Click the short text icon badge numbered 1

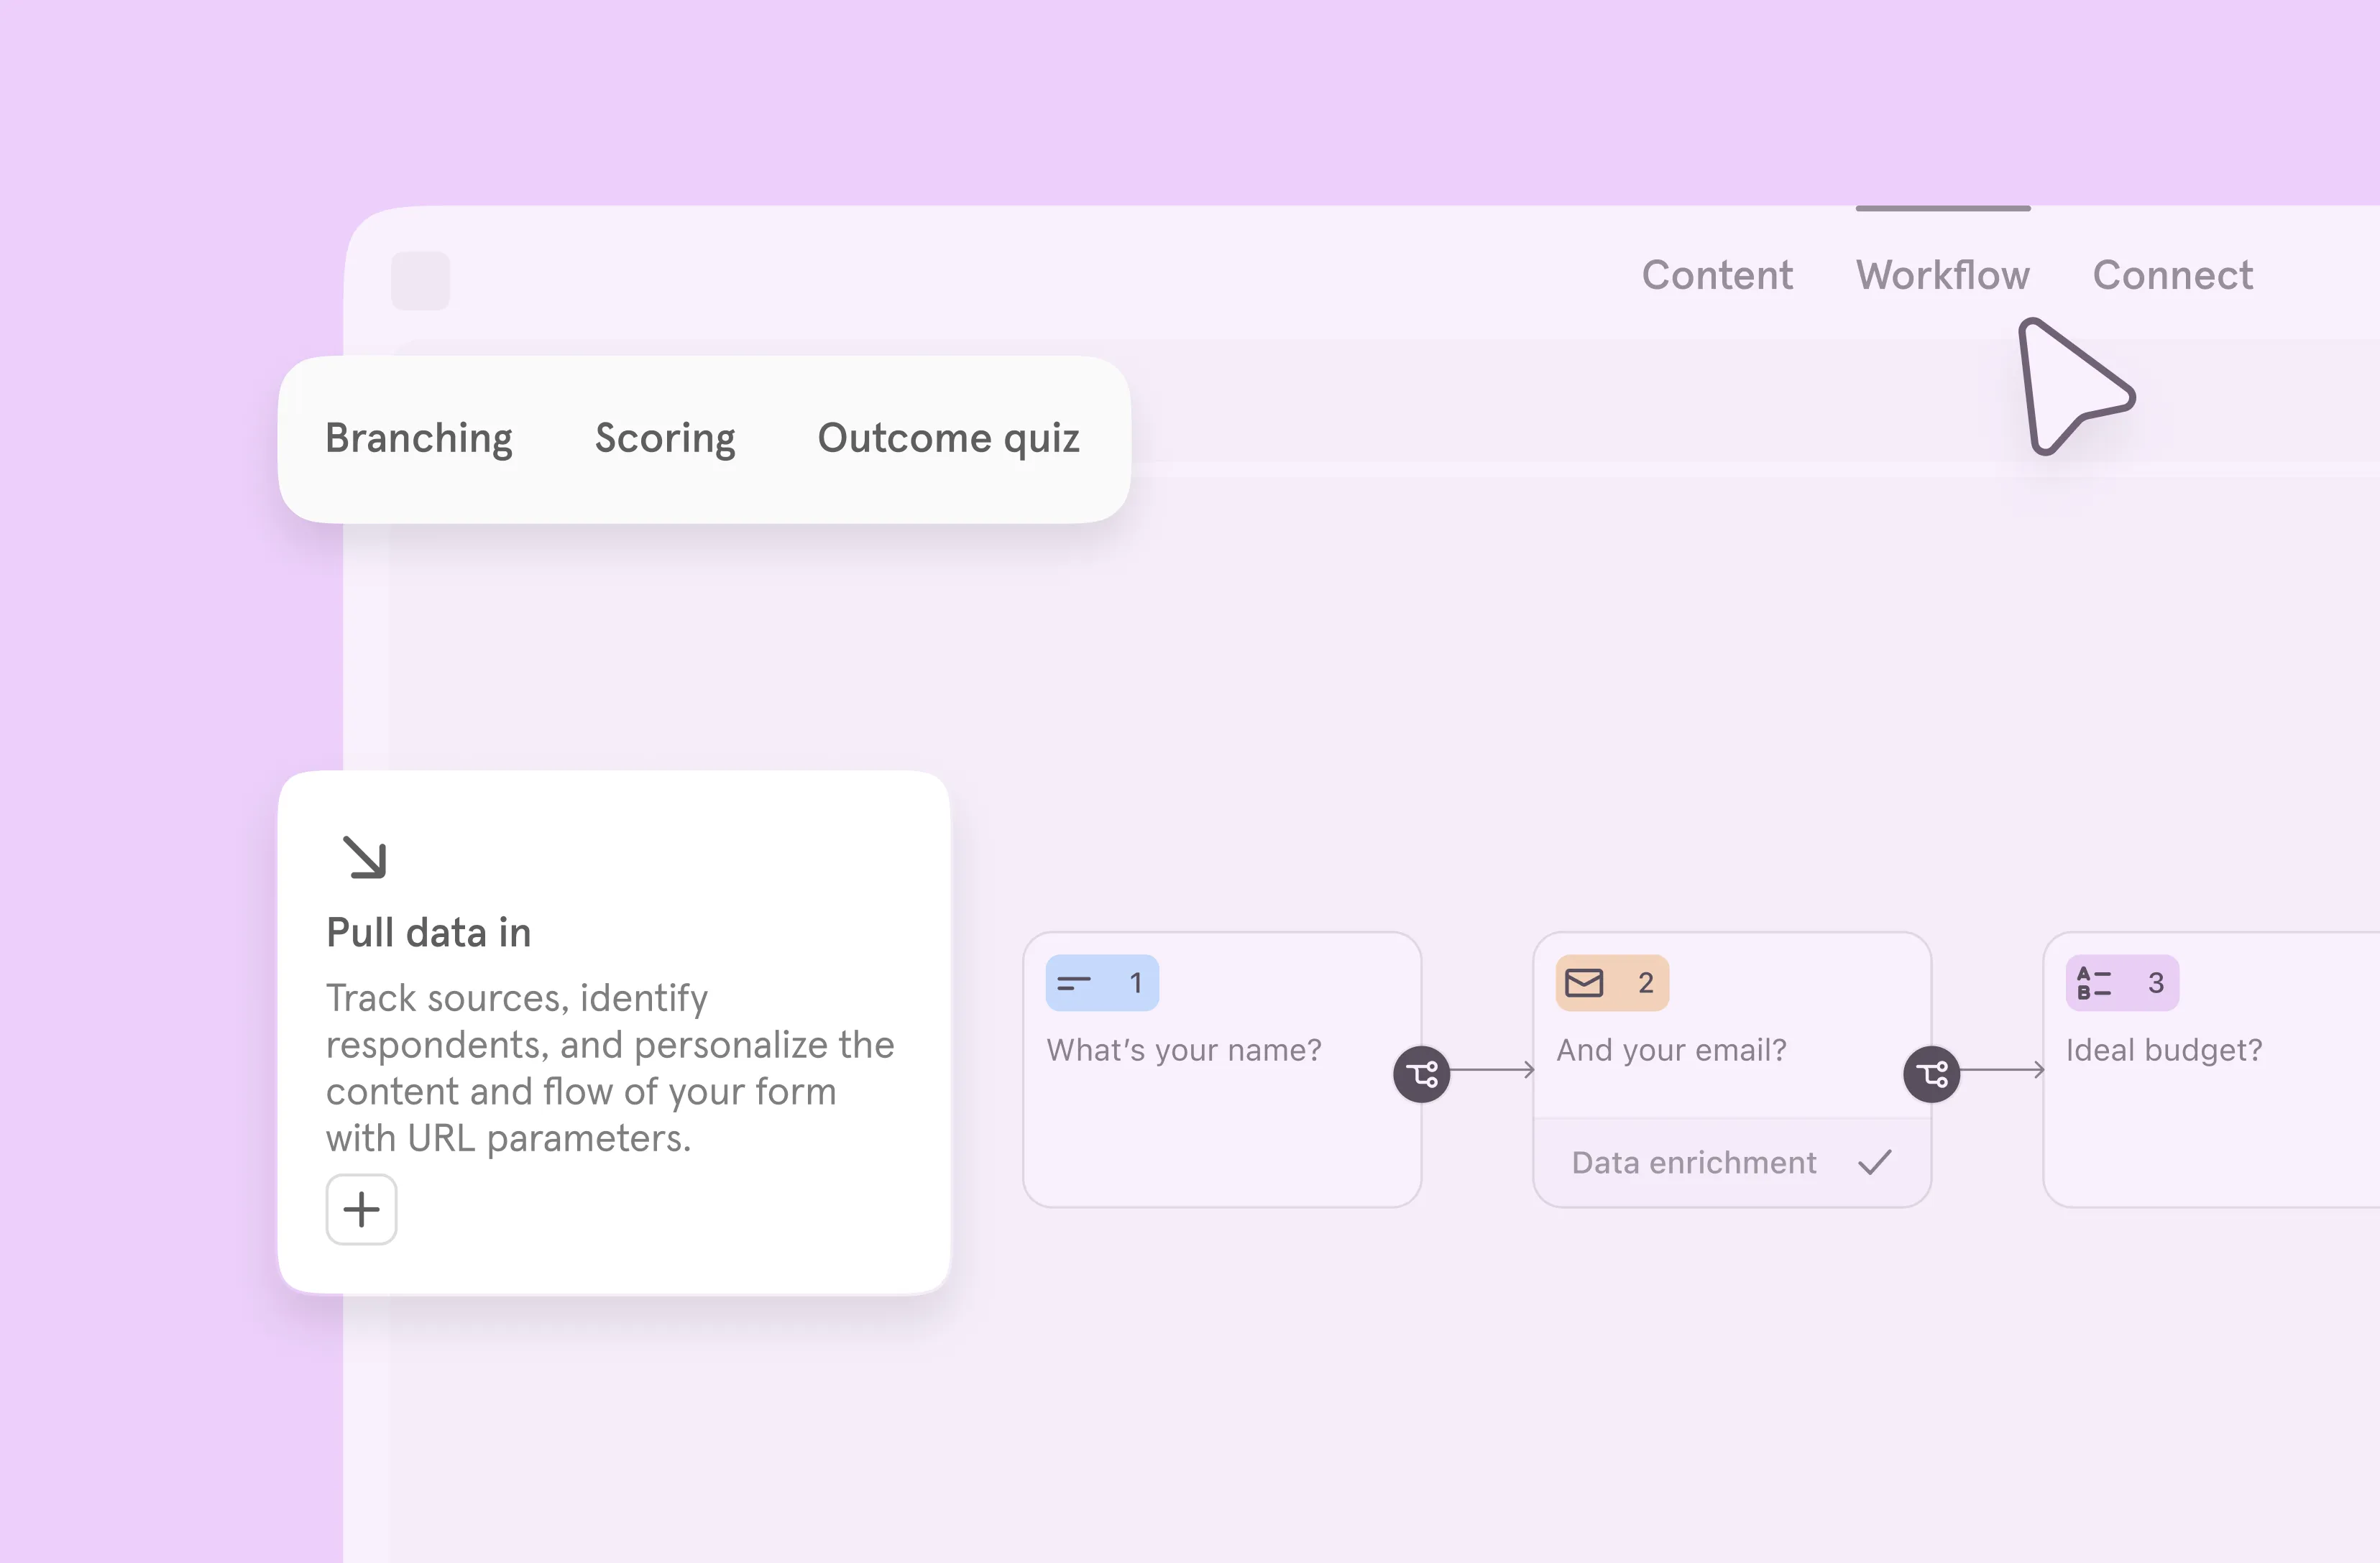click(1101, 983)
